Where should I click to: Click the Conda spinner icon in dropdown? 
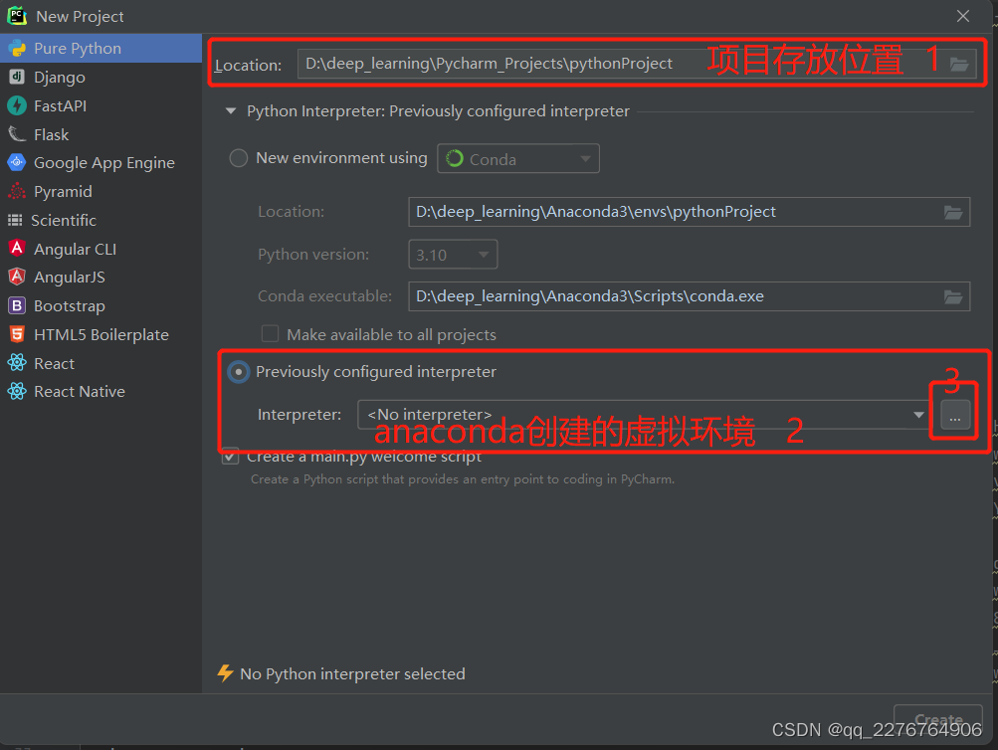(x=455, y=158)
